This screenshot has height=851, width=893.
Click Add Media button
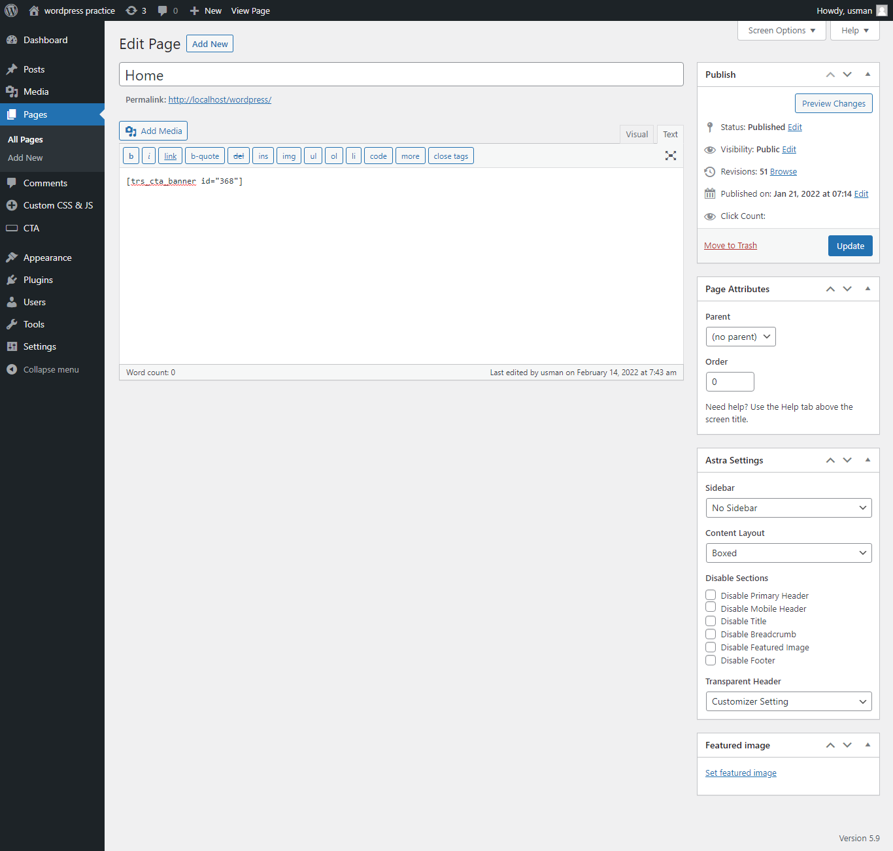pos(153,131)
